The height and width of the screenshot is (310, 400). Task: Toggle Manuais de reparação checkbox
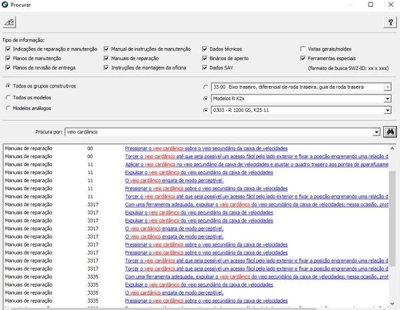click(x=107, y=58)
